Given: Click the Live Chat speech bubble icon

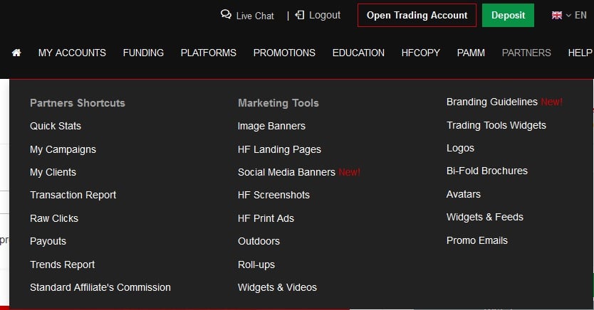Looking at the screenshot, I should 226,15.
